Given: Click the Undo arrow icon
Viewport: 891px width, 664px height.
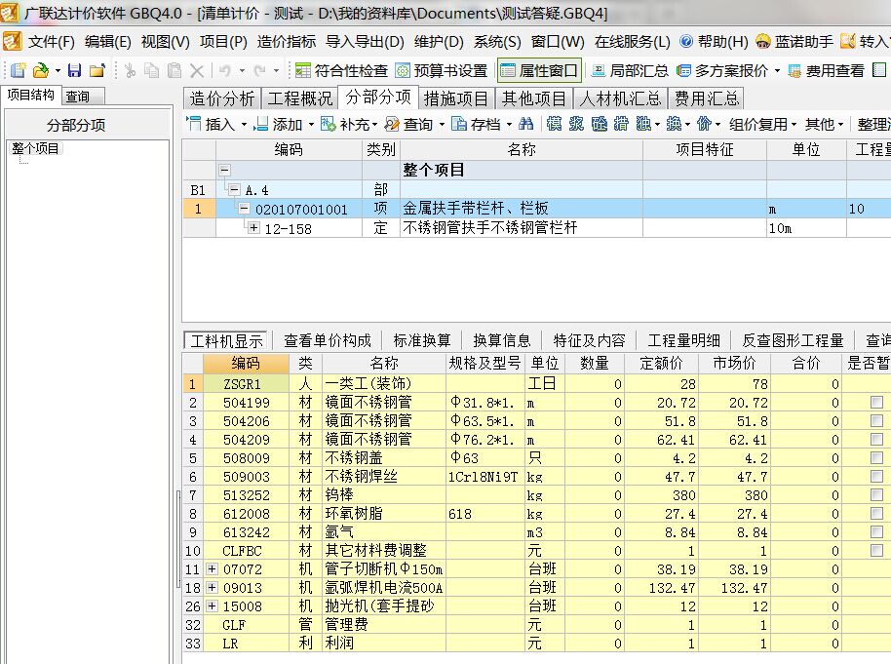Looking at the screenshot, I should coord(225,70).
